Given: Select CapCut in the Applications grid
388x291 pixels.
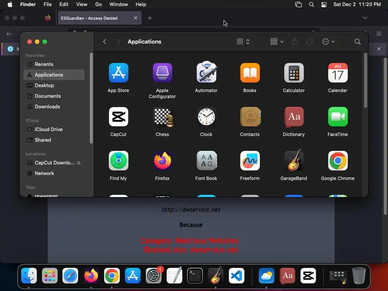Looking at the screenshot, I should tap(118, 117).
